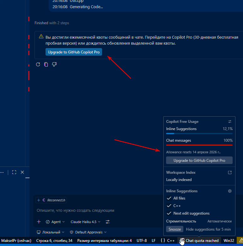Open Copilot usage settings icon
Image resolution: width=243 pixels, height=246 pixels.
[230, 122]
